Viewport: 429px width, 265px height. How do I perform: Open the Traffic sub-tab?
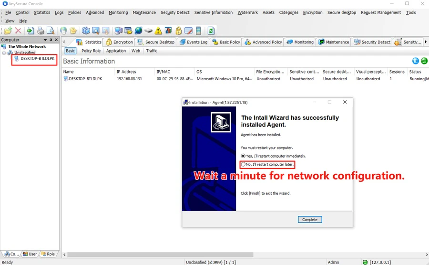pos(152,51)
